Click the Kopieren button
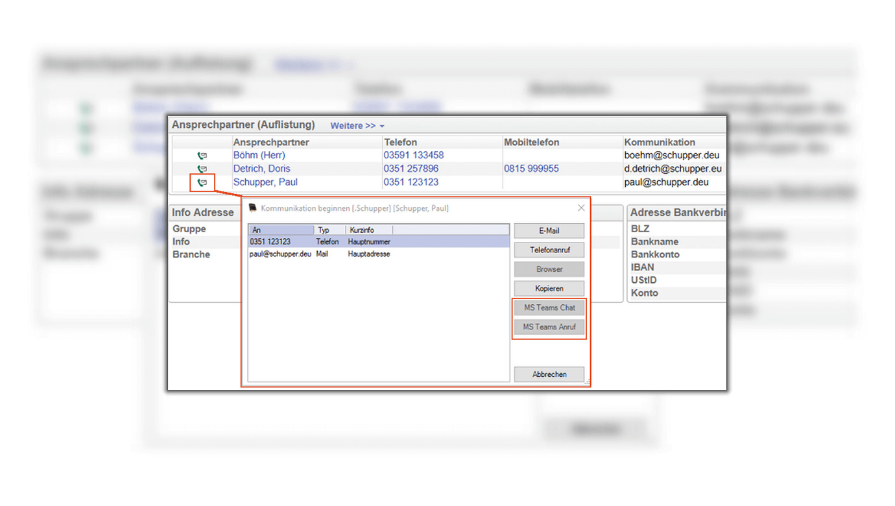The height and width of the screenshot is (506, 895). pos(549,289)
